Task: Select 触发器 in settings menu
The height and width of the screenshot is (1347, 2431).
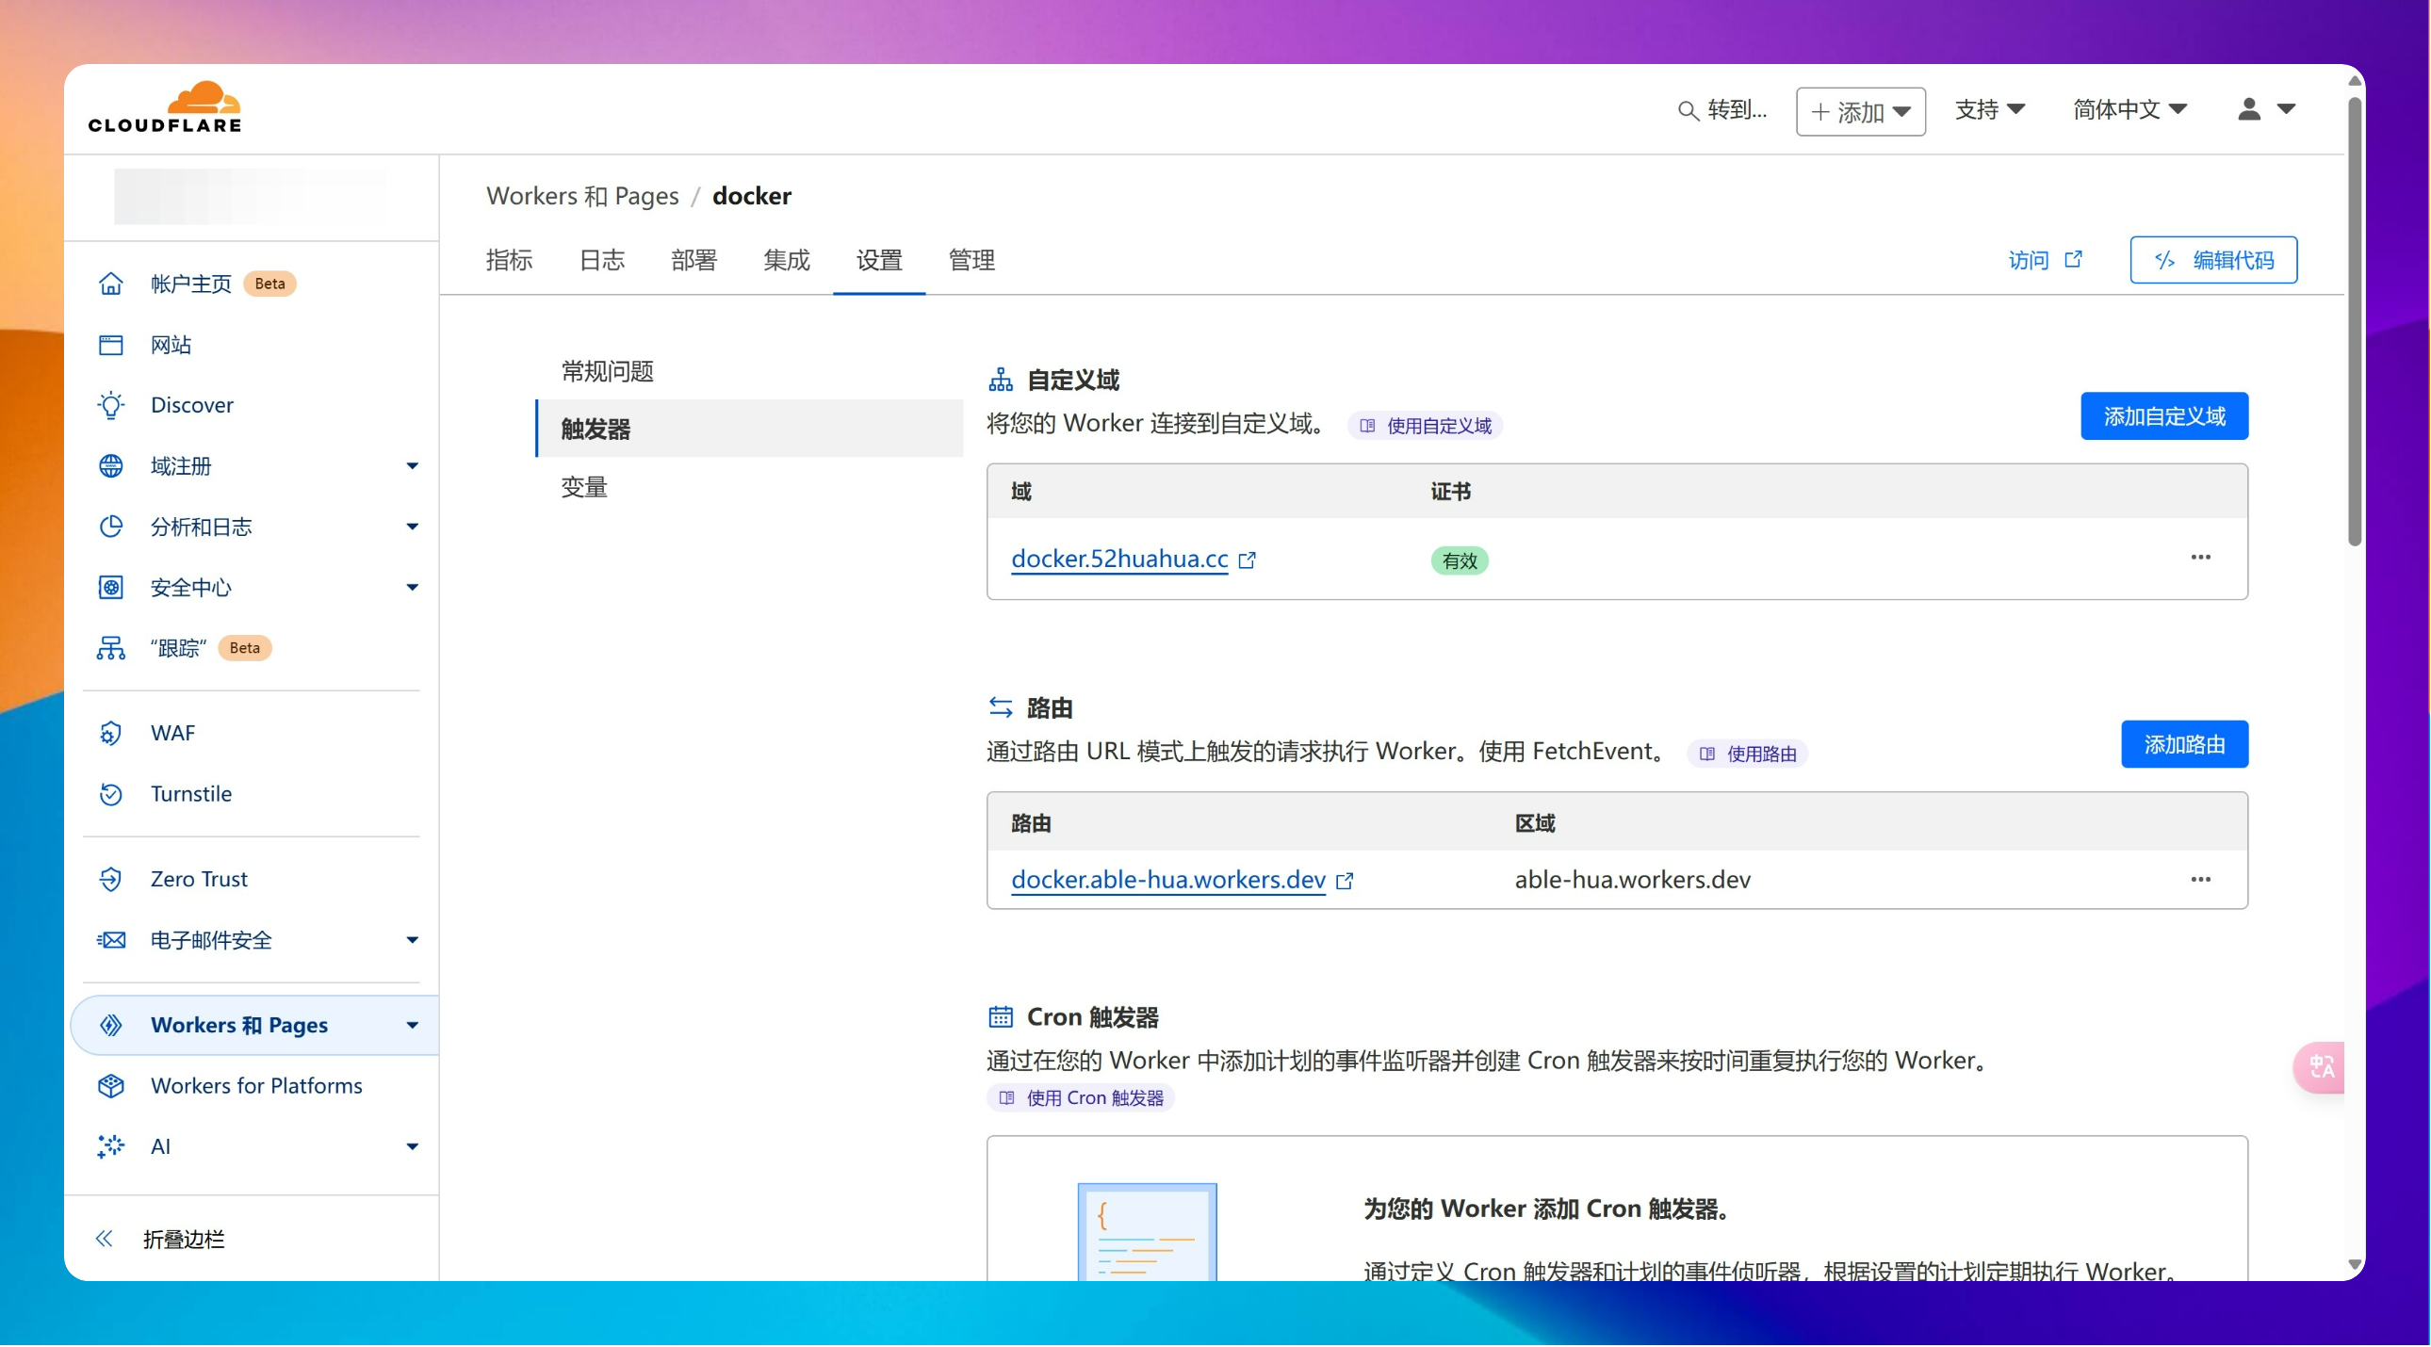Action: click(x=749, y=430)
